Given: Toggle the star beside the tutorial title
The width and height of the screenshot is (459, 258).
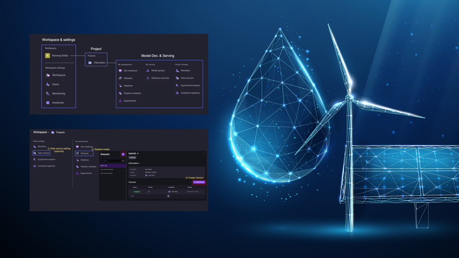Looking at the screenshot, I should (138, 154).
